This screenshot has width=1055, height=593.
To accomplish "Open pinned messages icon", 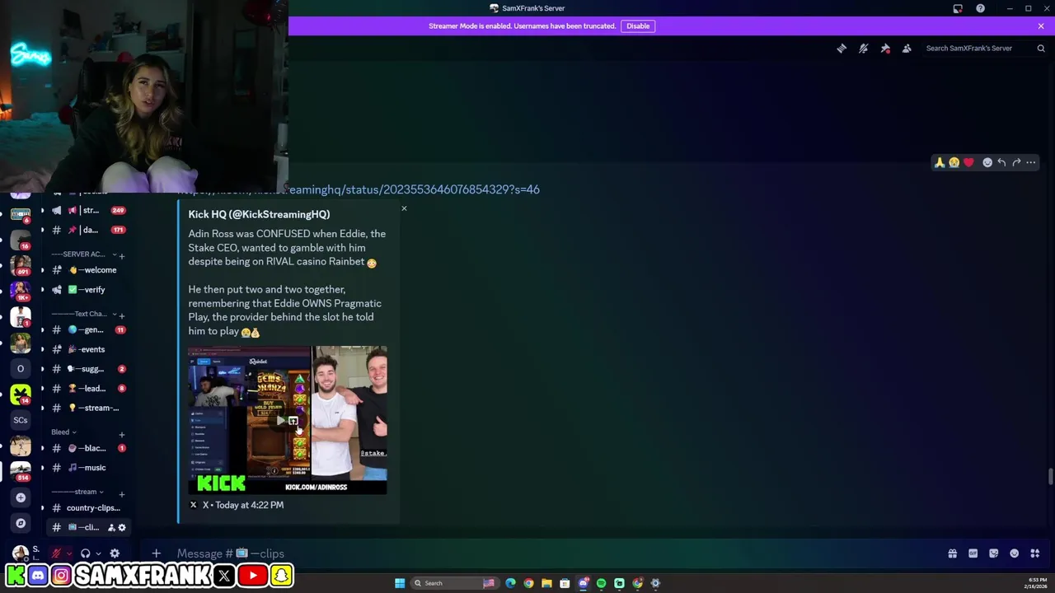I will coord(885,49).
